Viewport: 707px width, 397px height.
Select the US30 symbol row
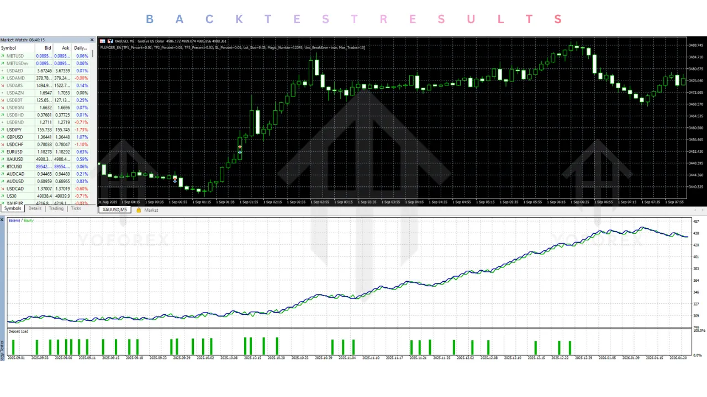click(45, 196)
